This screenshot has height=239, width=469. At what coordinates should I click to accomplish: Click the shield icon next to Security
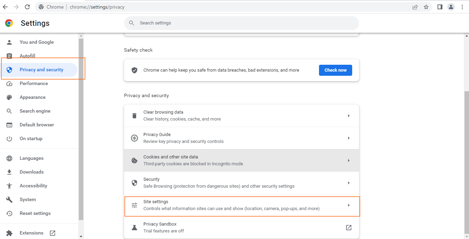pyautogui.click(x=134, y=183)
